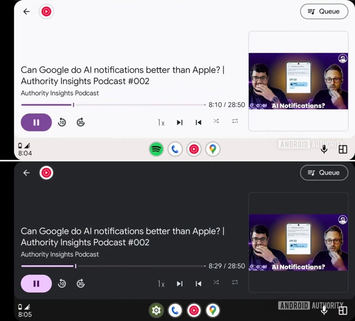Viewport: 355px width, 321px height.
Task: Go to previous track in light-theme player
Action: pos(198,122)
